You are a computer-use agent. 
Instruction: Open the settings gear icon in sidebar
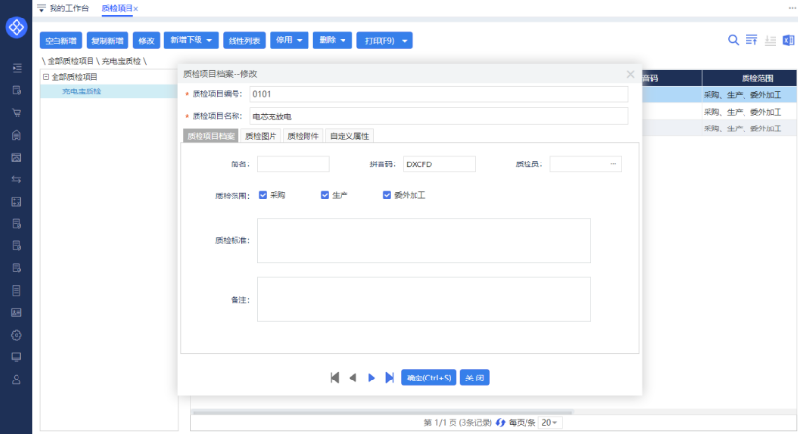tap(17, 335)
